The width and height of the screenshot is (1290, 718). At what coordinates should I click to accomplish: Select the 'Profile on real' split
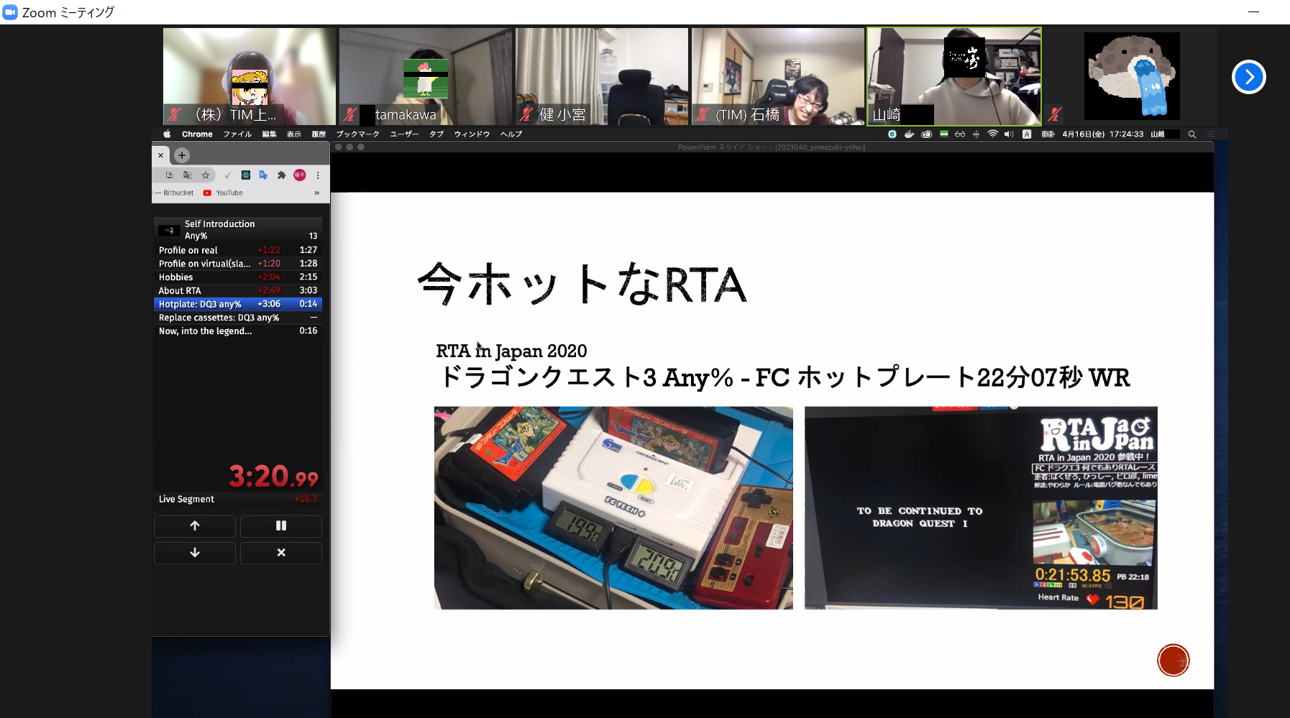238,250
